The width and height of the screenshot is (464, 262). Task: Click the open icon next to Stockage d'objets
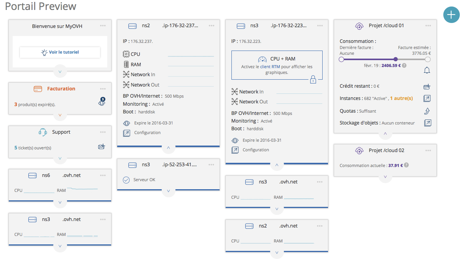427,123
